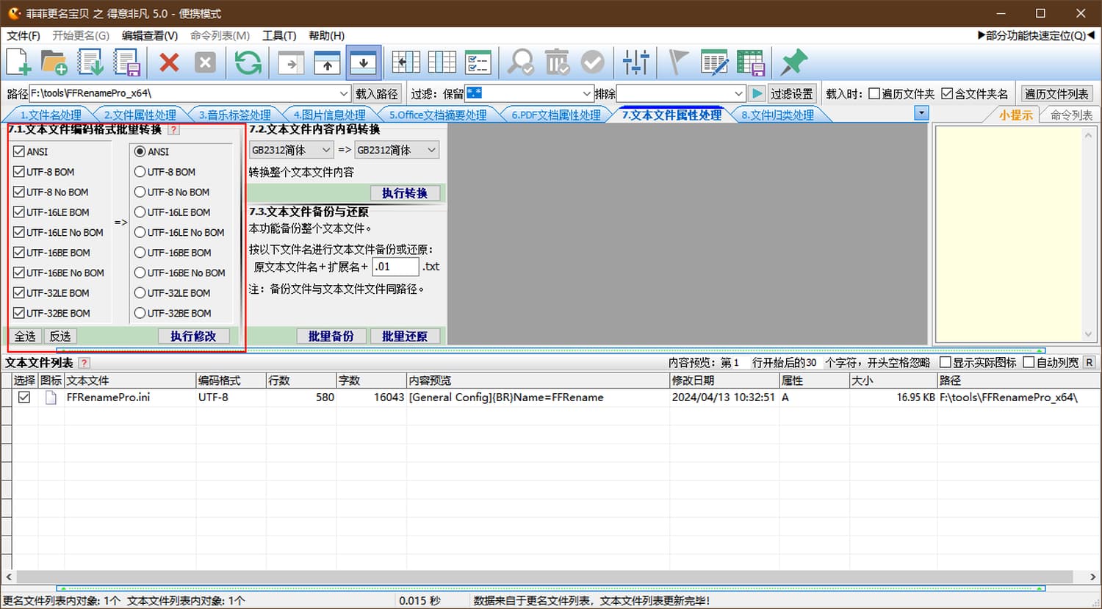Switch to 1.文件名处理 tab
Viewport: 1102px width, 609px height.
tap(50, 115)
